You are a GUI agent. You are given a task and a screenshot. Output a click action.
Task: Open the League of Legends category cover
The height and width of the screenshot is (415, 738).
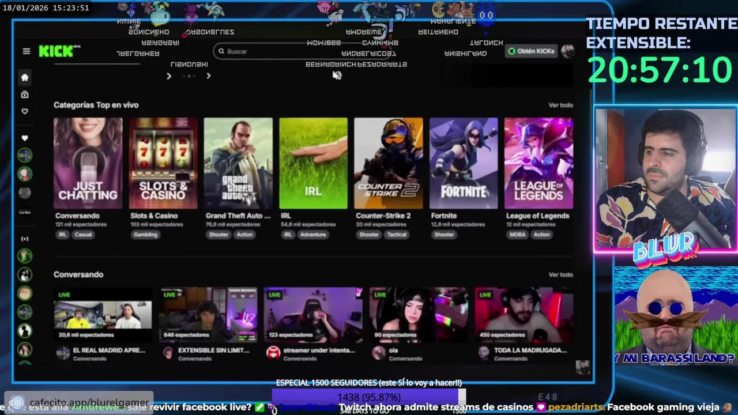[x=539, y=163]
